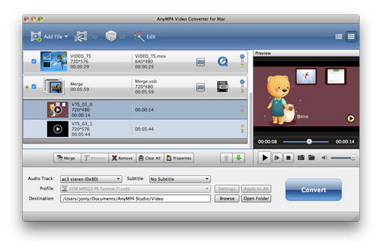Click the 2D badge on the VIDEO_TS row
The width and height of the screenshot is (382, 252).
click(x=200, y=62)
